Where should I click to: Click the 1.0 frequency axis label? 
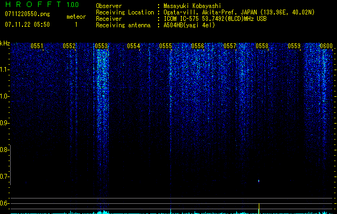(4, 96)
